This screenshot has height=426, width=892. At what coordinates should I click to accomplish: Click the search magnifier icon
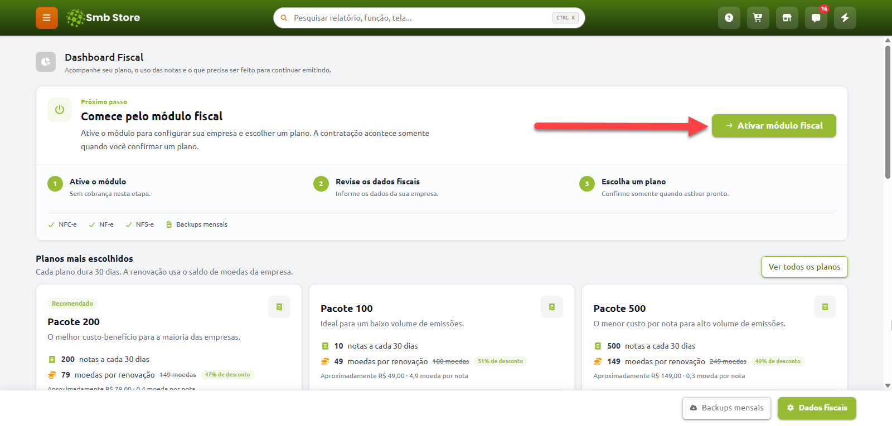[x=284, y=18]
